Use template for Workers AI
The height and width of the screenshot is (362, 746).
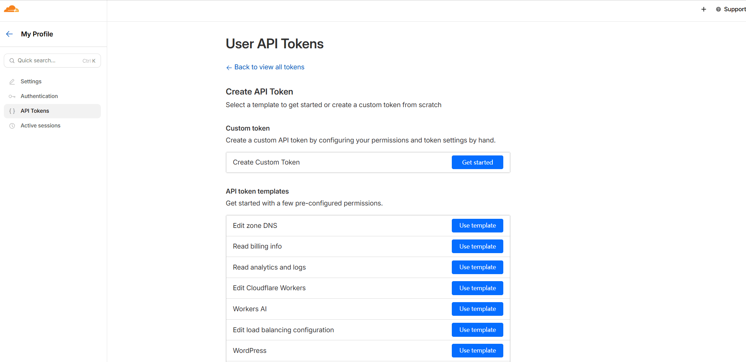(x=477, y=309)
